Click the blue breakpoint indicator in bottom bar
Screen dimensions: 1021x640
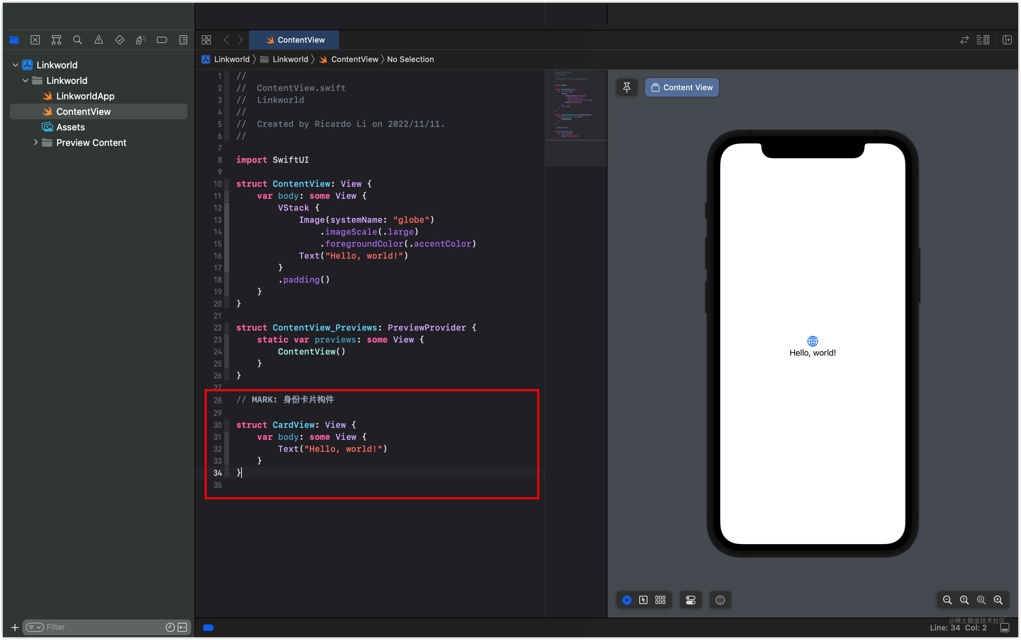pos(208,628)
